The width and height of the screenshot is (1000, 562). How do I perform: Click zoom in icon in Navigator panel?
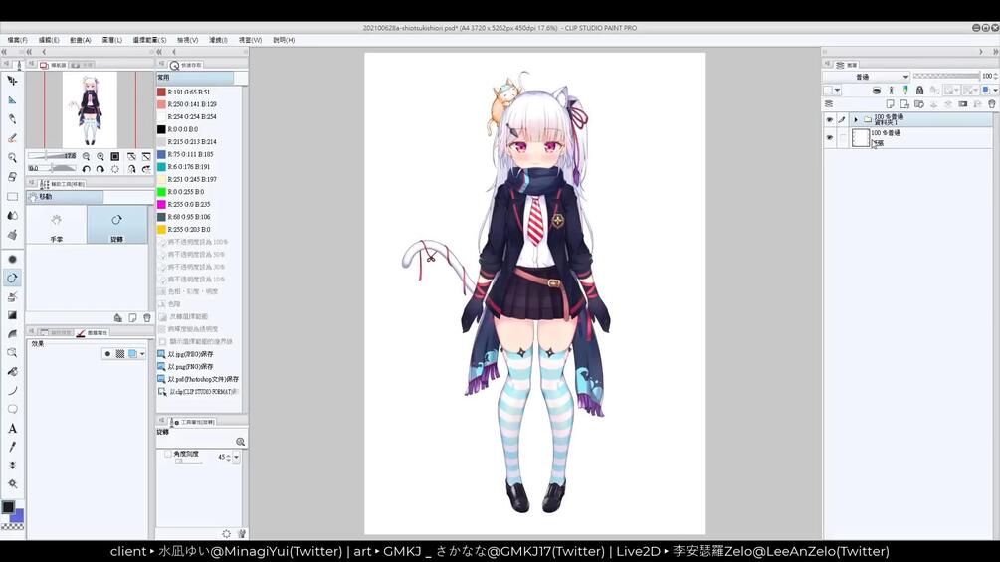pos(100,156)
